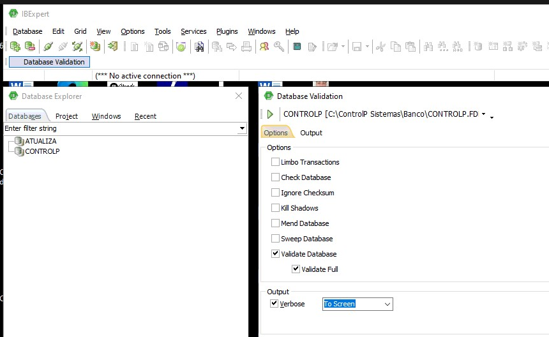The height and width of the screenshot is (337, 549).
Task: Enable the Limbo Transactions checkbox
Action: [x=275, y=162]
